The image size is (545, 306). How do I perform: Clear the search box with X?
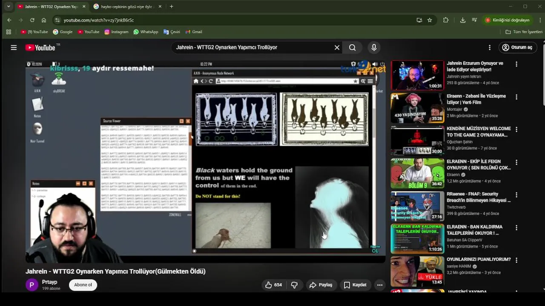(x=337, y=48)
